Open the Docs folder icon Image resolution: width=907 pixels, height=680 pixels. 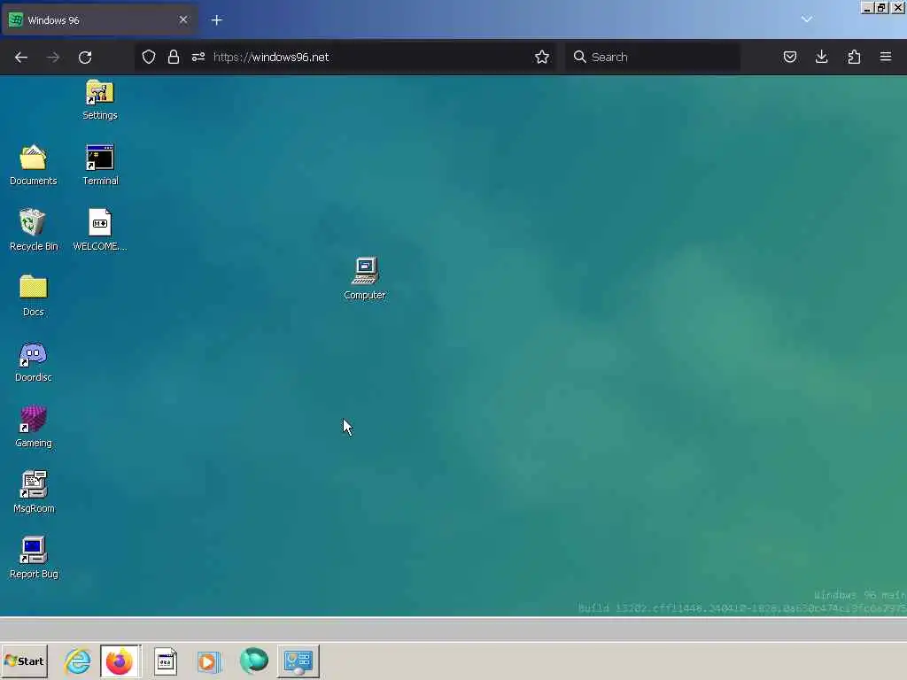tap(33, 296)
